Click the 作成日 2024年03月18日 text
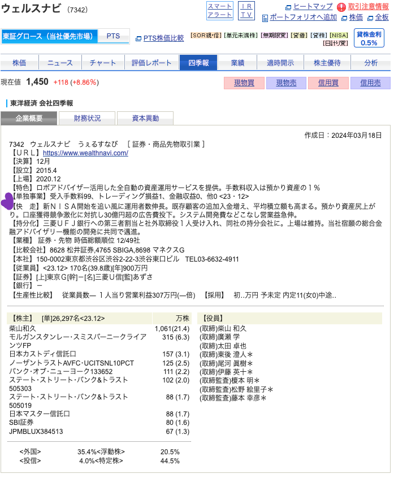This screenshot has height=478, width=394. click(343, 136)
